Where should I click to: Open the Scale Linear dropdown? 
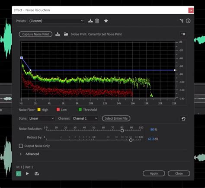[x=42, y=118]
